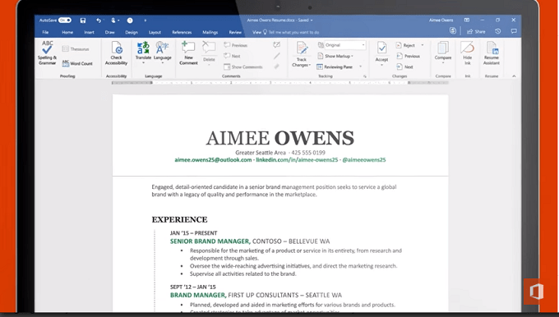Open the Translate dropdown
The height and width of the screenshot is (317, 559).
click(143, 52)
